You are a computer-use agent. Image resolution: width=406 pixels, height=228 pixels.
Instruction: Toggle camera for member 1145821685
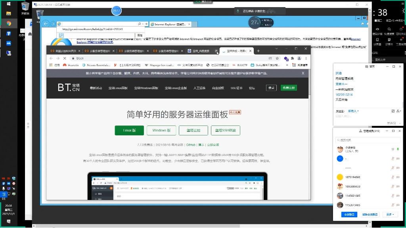coord(398,196)
